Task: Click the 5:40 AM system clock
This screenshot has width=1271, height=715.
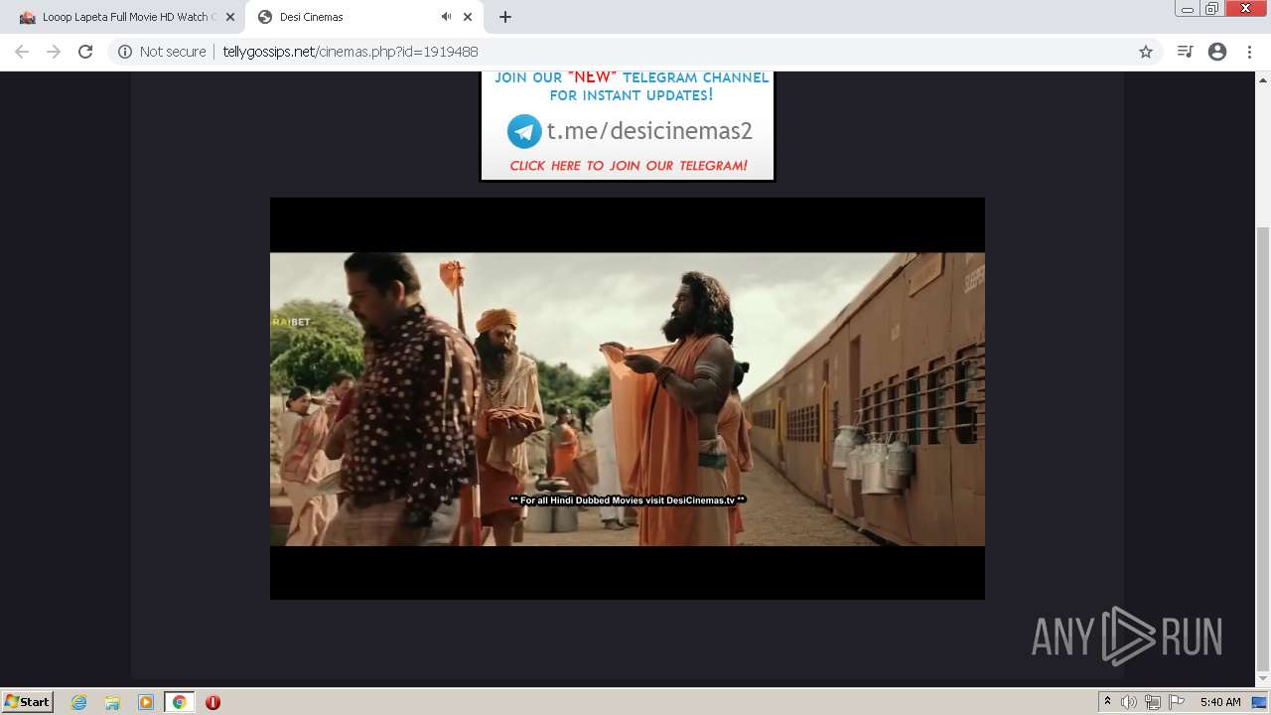Action: [1220, 702]
